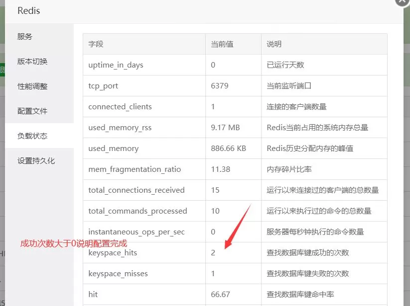
Task: Click the 当前值 column header
Action: click(x=222, y=44)
